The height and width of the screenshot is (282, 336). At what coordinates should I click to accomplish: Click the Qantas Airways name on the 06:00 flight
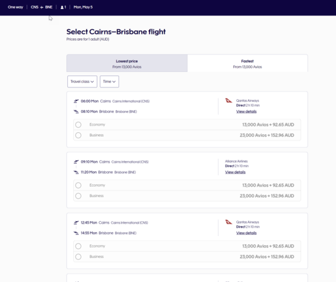(247, 100)
